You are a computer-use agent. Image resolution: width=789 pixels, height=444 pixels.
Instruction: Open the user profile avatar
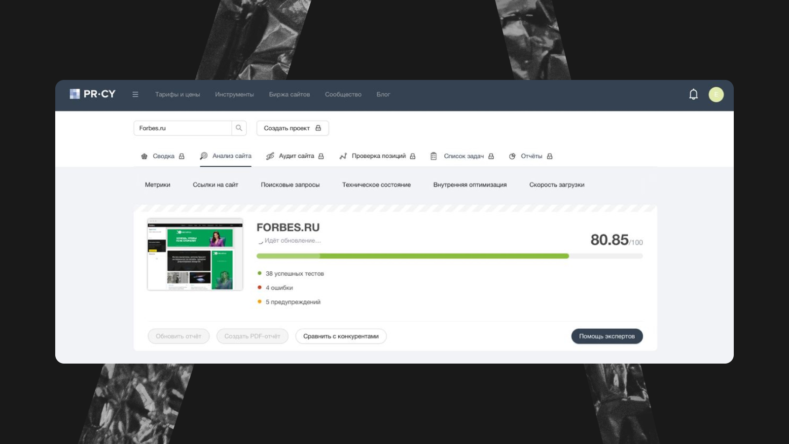[716, 95]
